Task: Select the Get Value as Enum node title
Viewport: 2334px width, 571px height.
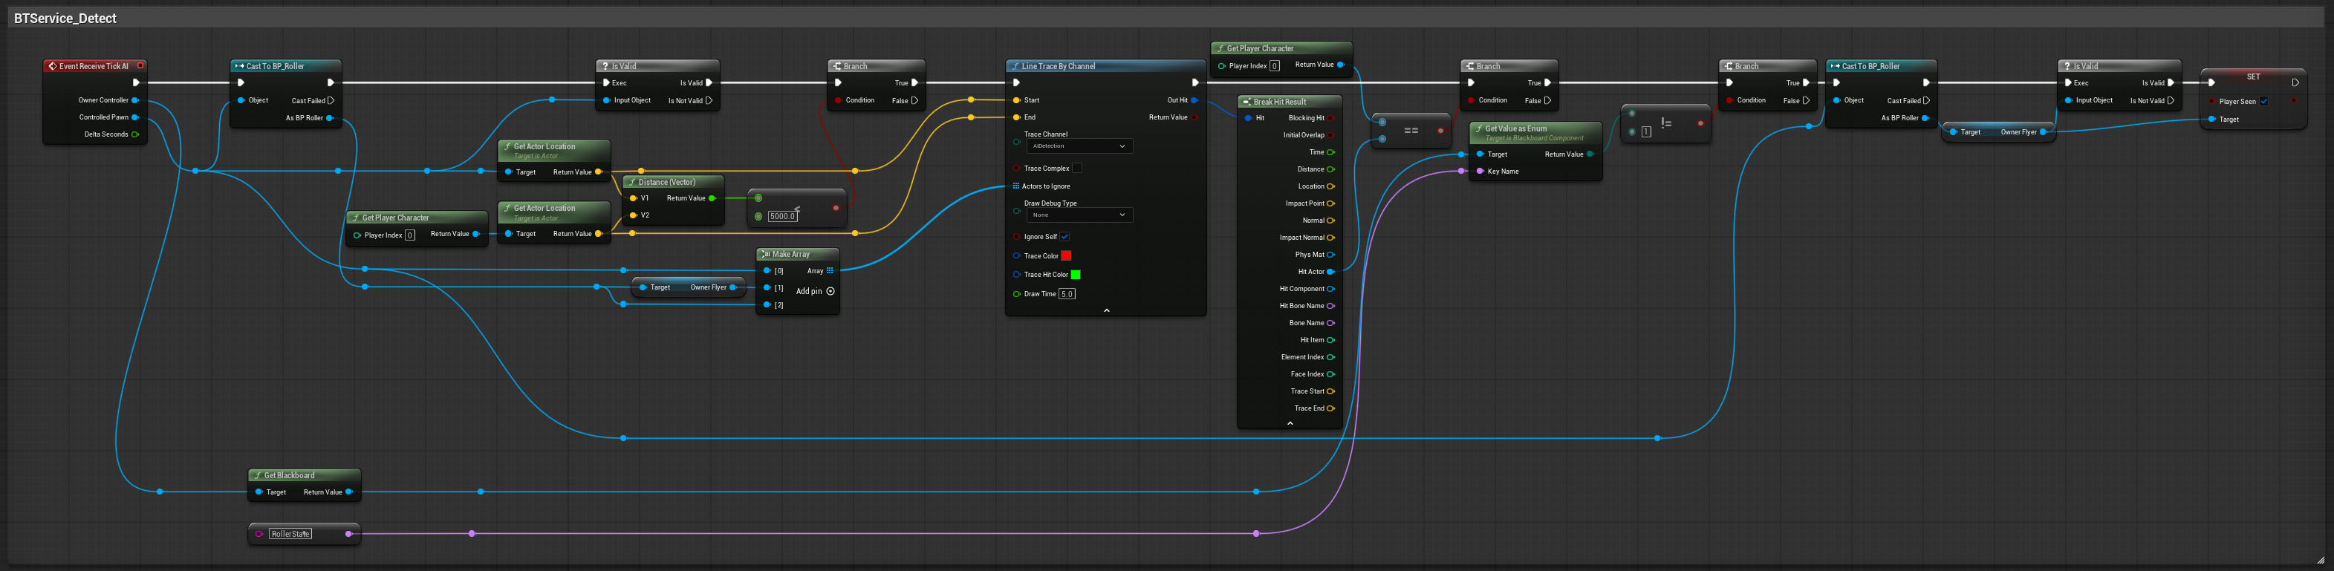Action: pos(1516,128)
